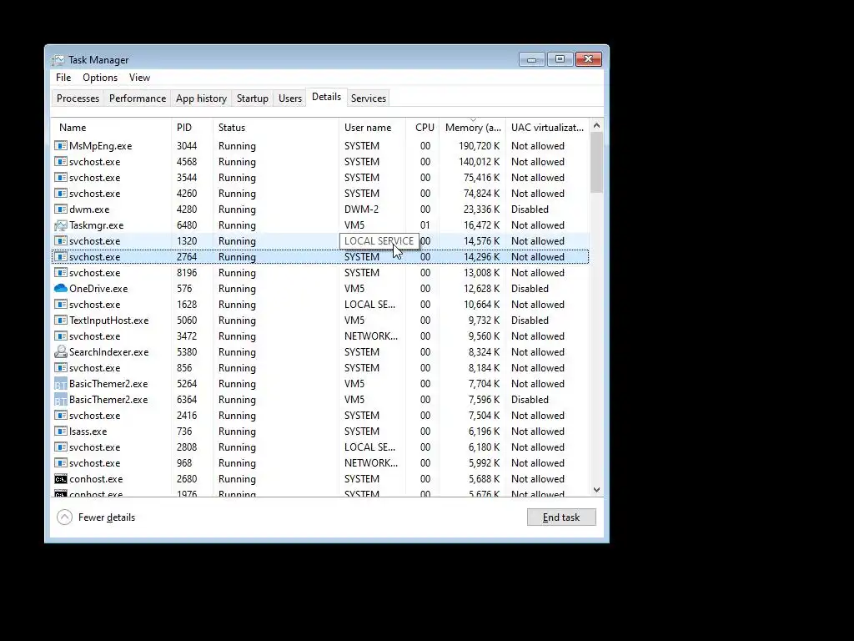Screen dimensions: 854x641
Task: Click icon of BasicThemer2.exe PID 5264
Action: [60, 384]
